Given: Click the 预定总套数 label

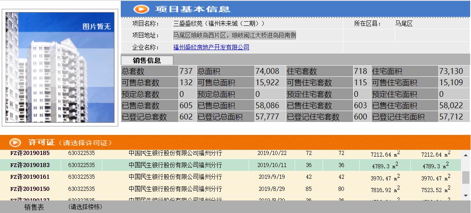Looking at the screenshot, I should 140,94.
